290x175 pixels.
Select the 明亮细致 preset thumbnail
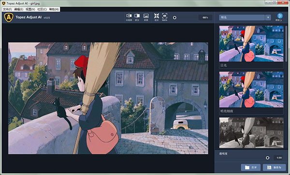pyautogui.click(x=251, y=89)
